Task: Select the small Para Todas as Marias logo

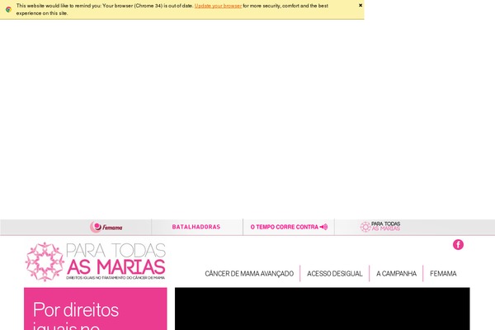Action: tap(380, 226)
